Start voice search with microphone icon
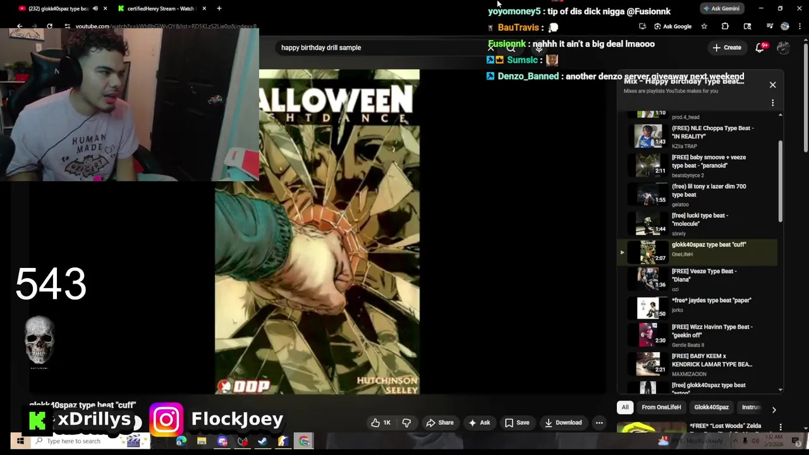Screen dimensions: 809x455 tap(538, 48)
